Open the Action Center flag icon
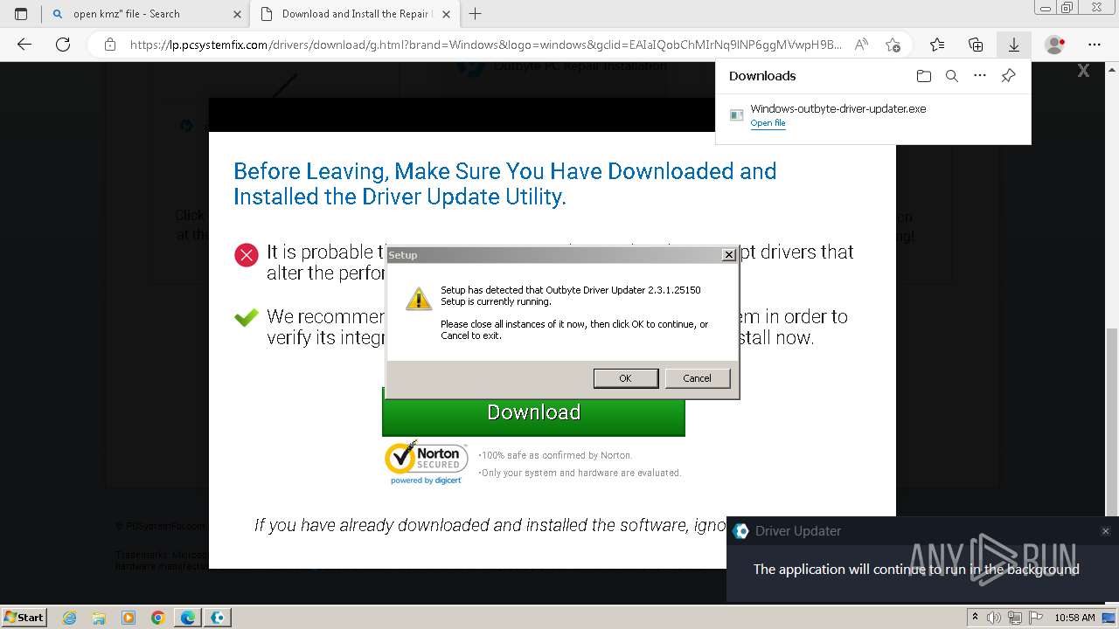Image resolution: width=1119 pixels, height=629 pixels. pos(1034,618)
